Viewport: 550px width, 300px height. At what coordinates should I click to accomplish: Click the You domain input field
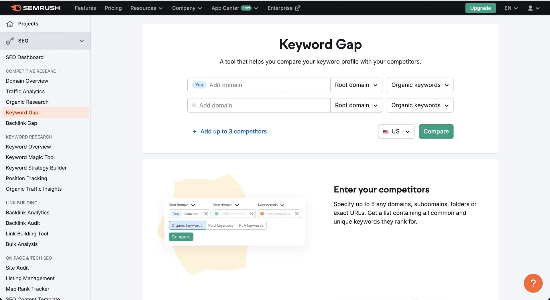pos(259,85)
